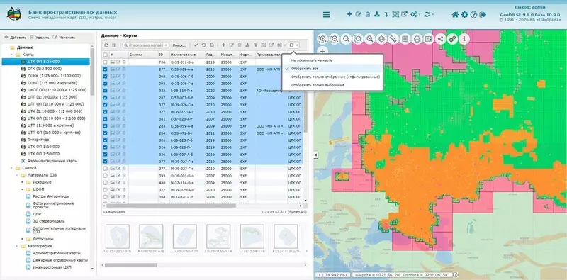Uncheck the row K-53-003-В-б checkbox

pos(105,98)
